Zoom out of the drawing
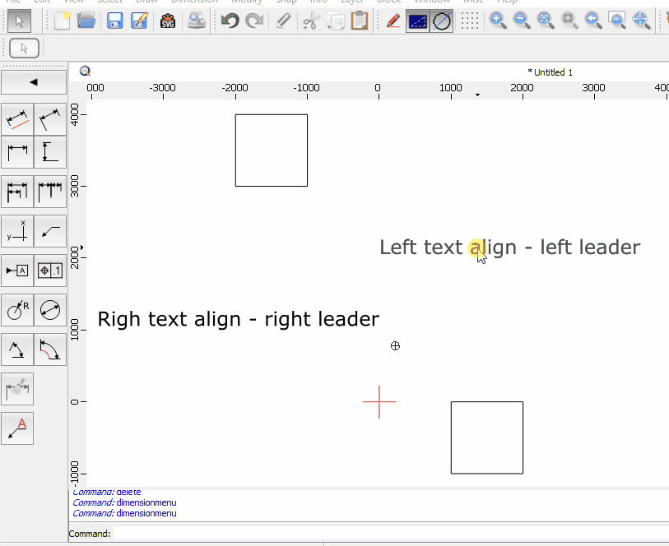 click(522, 21)
